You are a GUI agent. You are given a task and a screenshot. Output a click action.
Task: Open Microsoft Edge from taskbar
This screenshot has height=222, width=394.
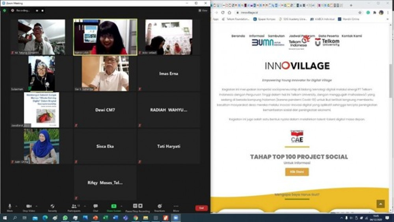point(45,218)
